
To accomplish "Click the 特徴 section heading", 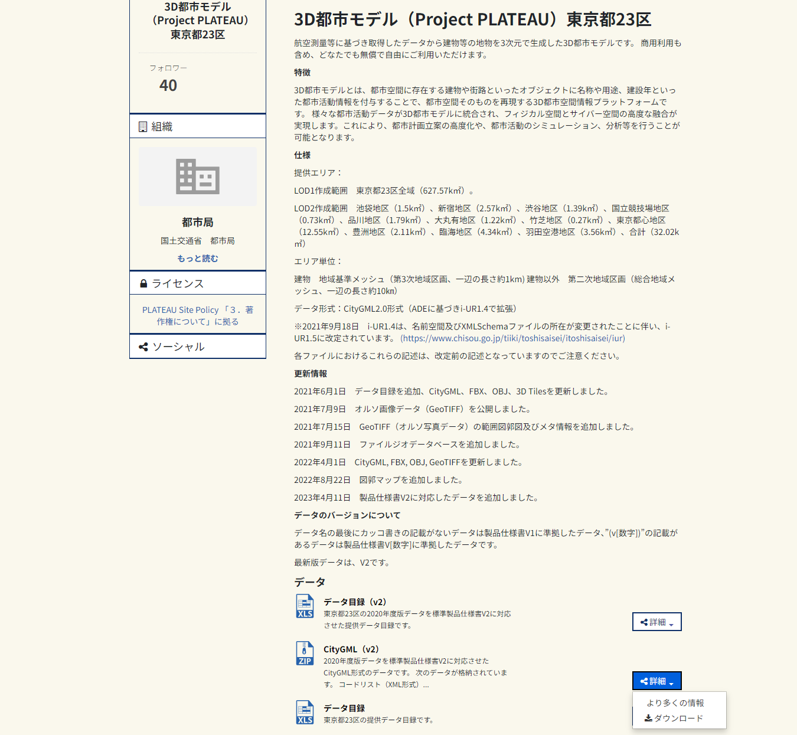I will pos(302,72).
